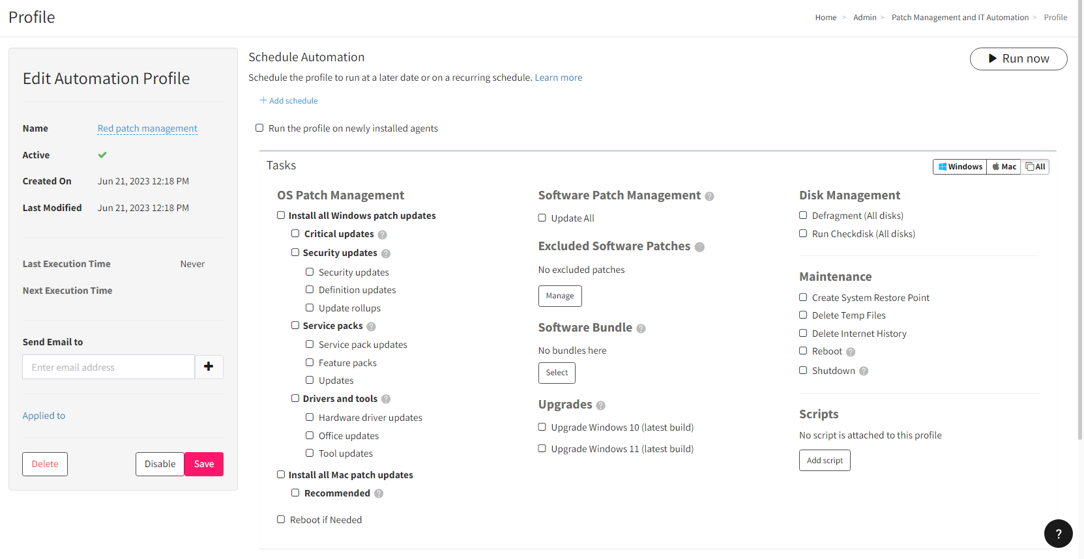The height and width of the screenshot is (559, 1084).
Task: Open the Applied to link
Action: pos(44,416)
